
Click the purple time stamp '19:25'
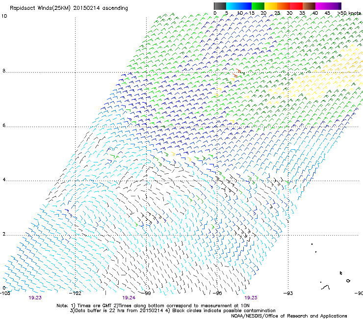coord(251,298)
